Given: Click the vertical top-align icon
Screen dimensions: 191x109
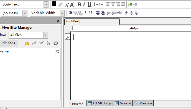Looking at the screenshot, I should (126, 13).
